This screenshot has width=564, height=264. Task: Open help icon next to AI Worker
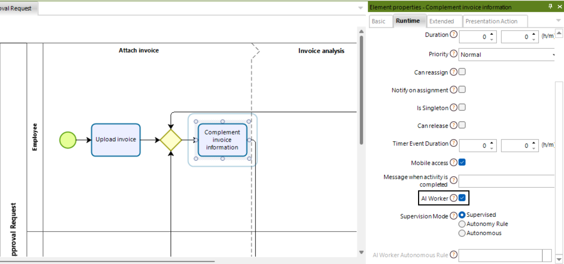click(x=454, y=198)
